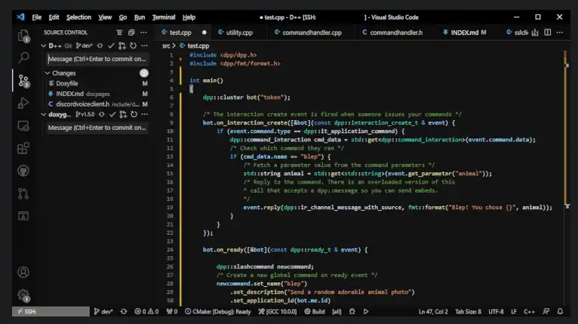Open the SSH remote indicator

(x=51, y=311)
